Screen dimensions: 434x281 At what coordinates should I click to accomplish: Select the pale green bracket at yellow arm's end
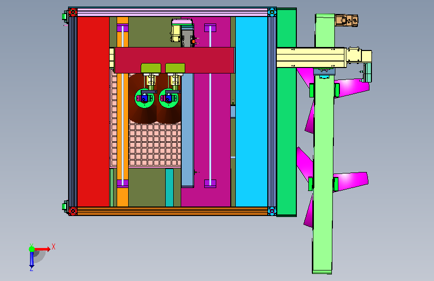[x=367, y=72]
